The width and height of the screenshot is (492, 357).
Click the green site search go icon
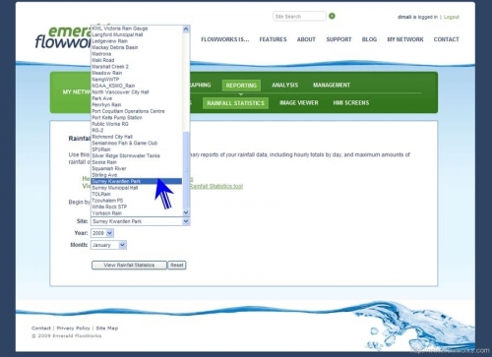(332, 16)
